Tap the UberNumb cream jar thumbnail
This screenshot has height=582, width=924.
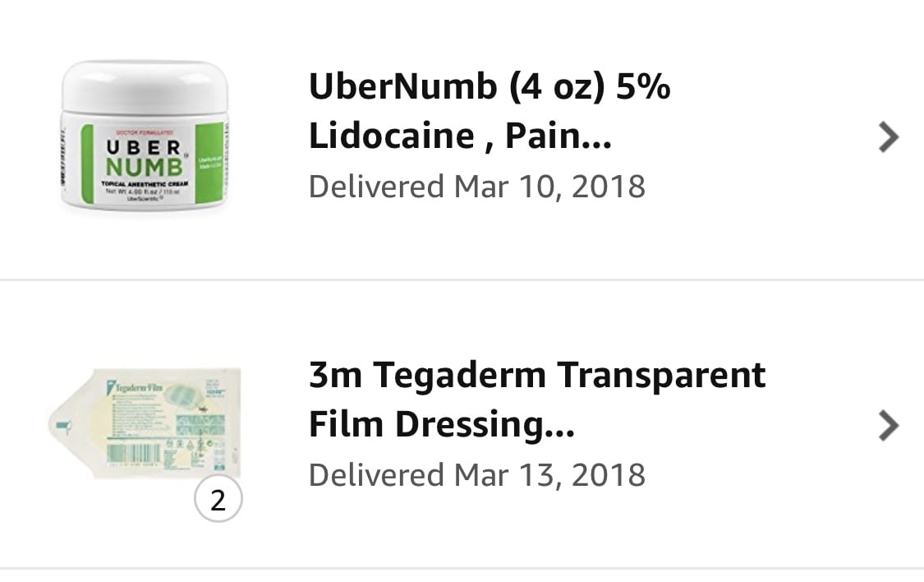(x=145, y=135)
